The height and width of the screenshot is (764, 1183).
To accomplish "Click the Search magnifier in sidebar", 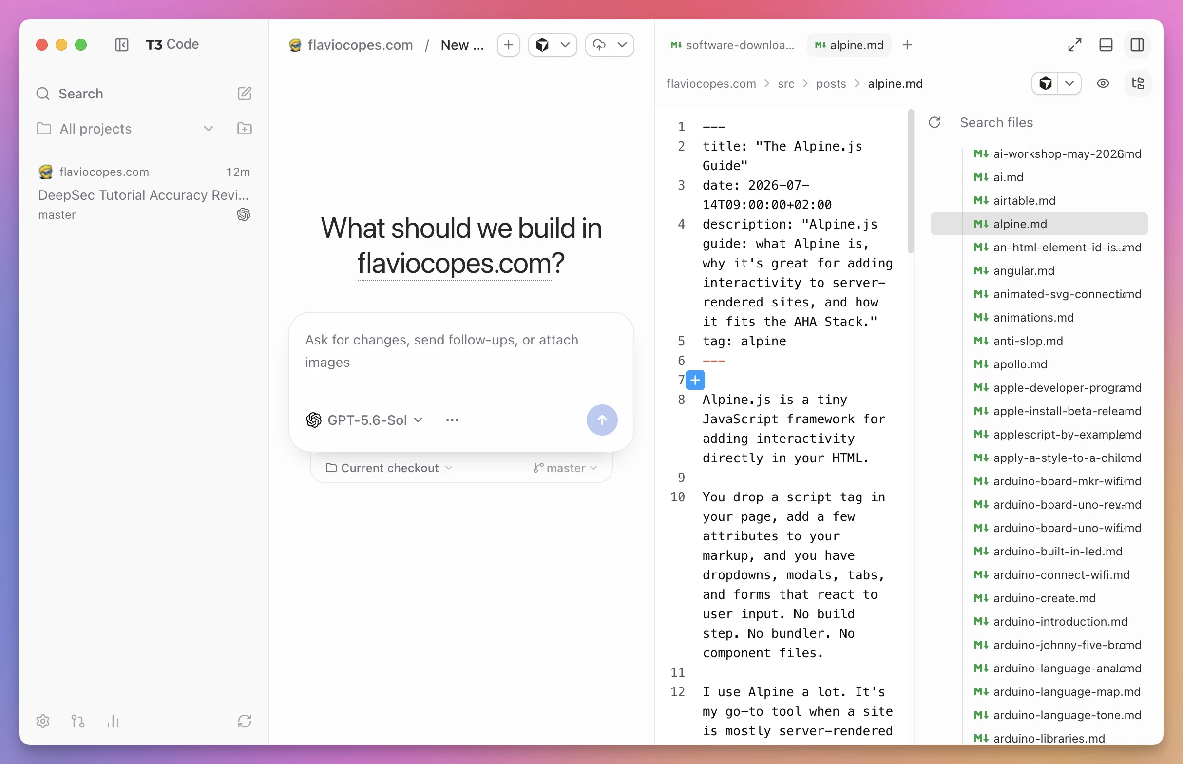I will click(x=43, y=93).
